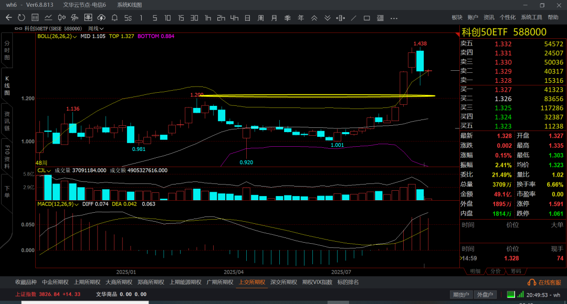567x304 pixels.
Task: Click the refresh circular arrow icon
Action: pos(22,18)
